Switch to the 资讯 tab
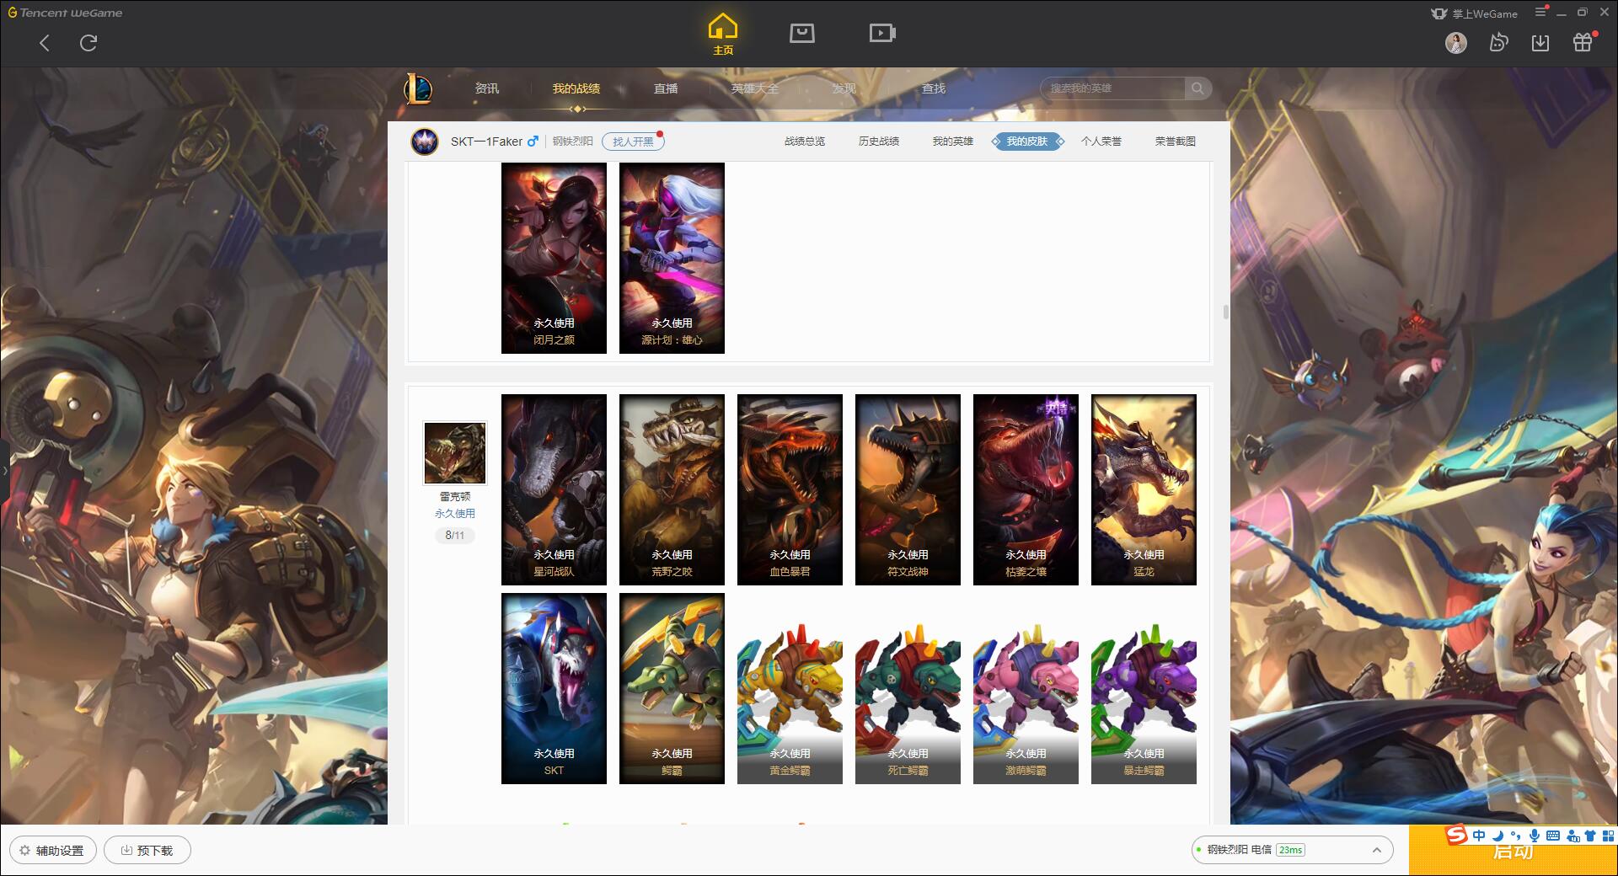Screen dimensions: 1618x876 click(x=486, y=88)
